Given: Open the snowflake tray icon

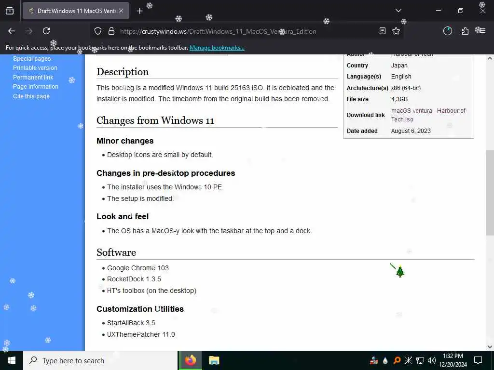Looking at the screenshot, I should click(x=408, y=360).
